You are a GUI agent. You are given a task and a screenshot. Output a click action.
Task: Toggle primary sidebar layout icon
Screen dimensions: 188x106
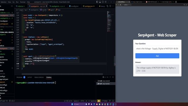97,2
